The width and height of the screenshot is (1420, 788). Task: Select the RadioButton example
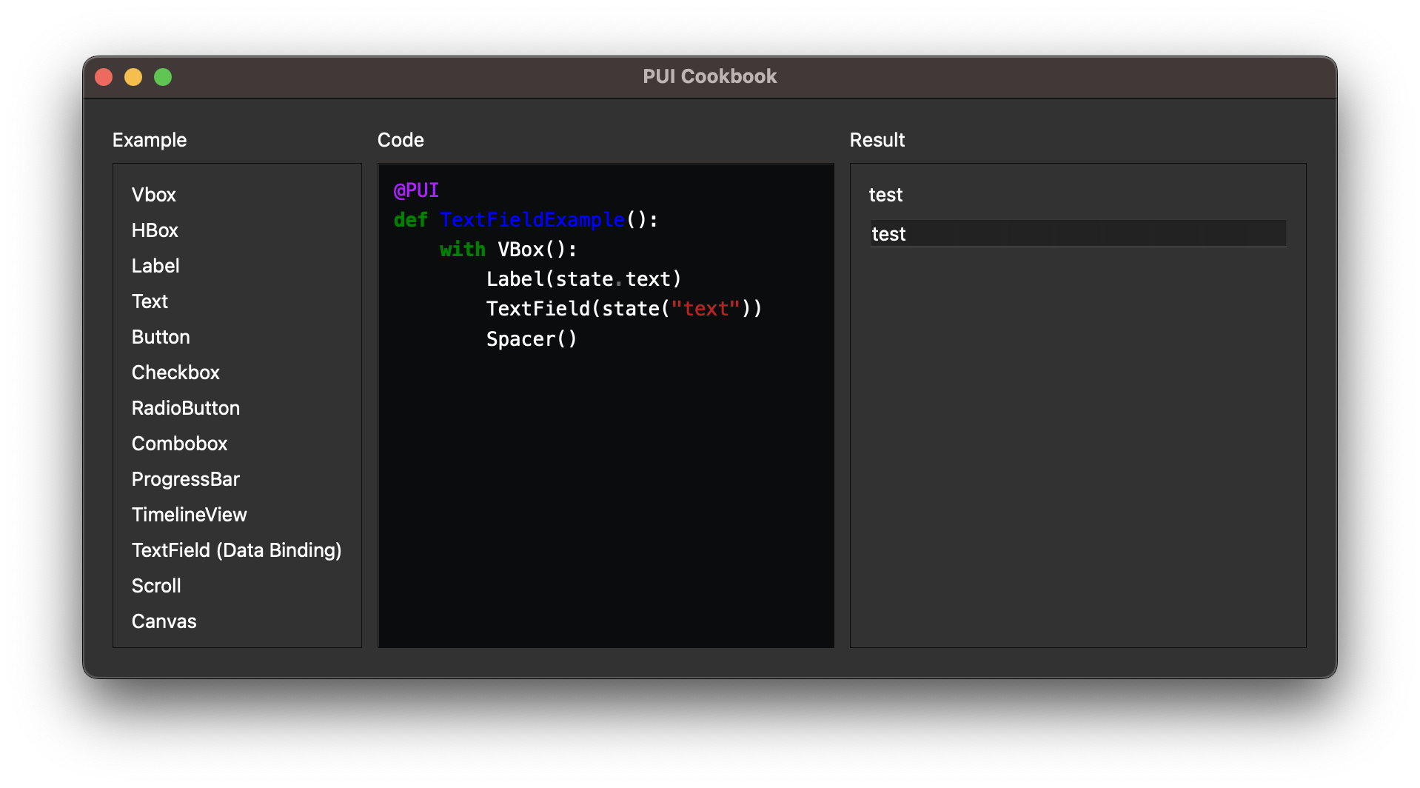(x=186, y=408)
